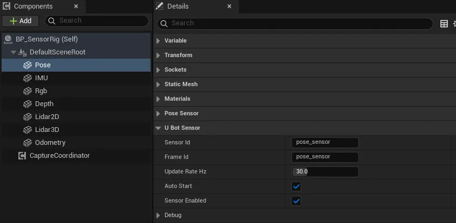Click the Details search field
This screenshot has width=456, height=223.
click(x=295, y=24)
